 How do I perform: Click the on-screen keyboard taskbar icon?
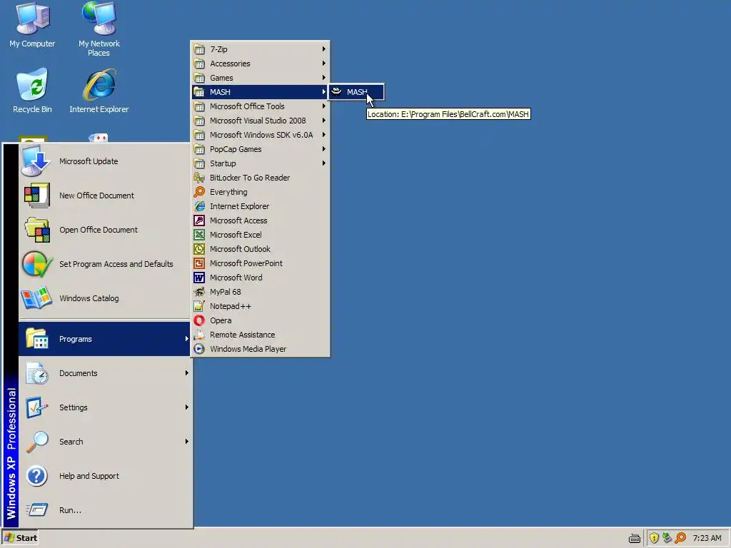635,539
